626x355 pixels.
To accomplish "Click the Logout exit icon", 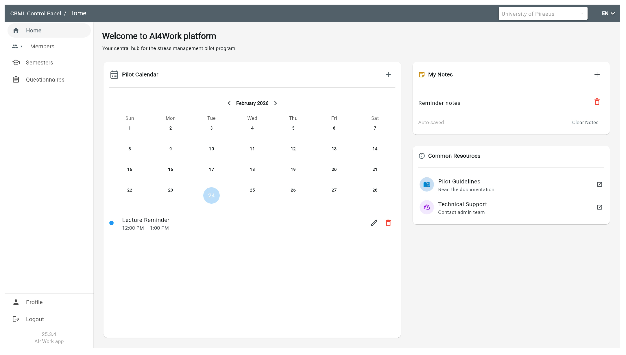I will click(16, 319).
